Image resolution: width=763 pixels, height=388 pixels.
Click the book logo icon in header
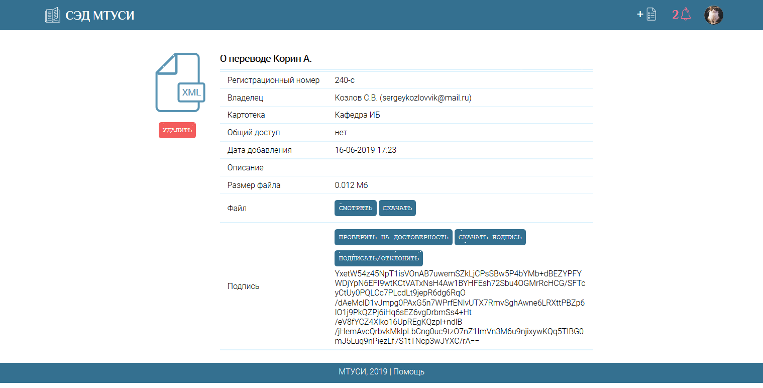52,15
